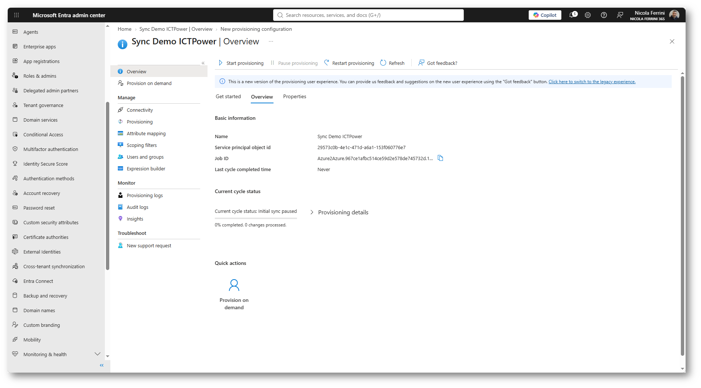Click the Roles & admins sidebar icon
The width and height of the screenshot is (701, 388).
(x=15, y=76)
